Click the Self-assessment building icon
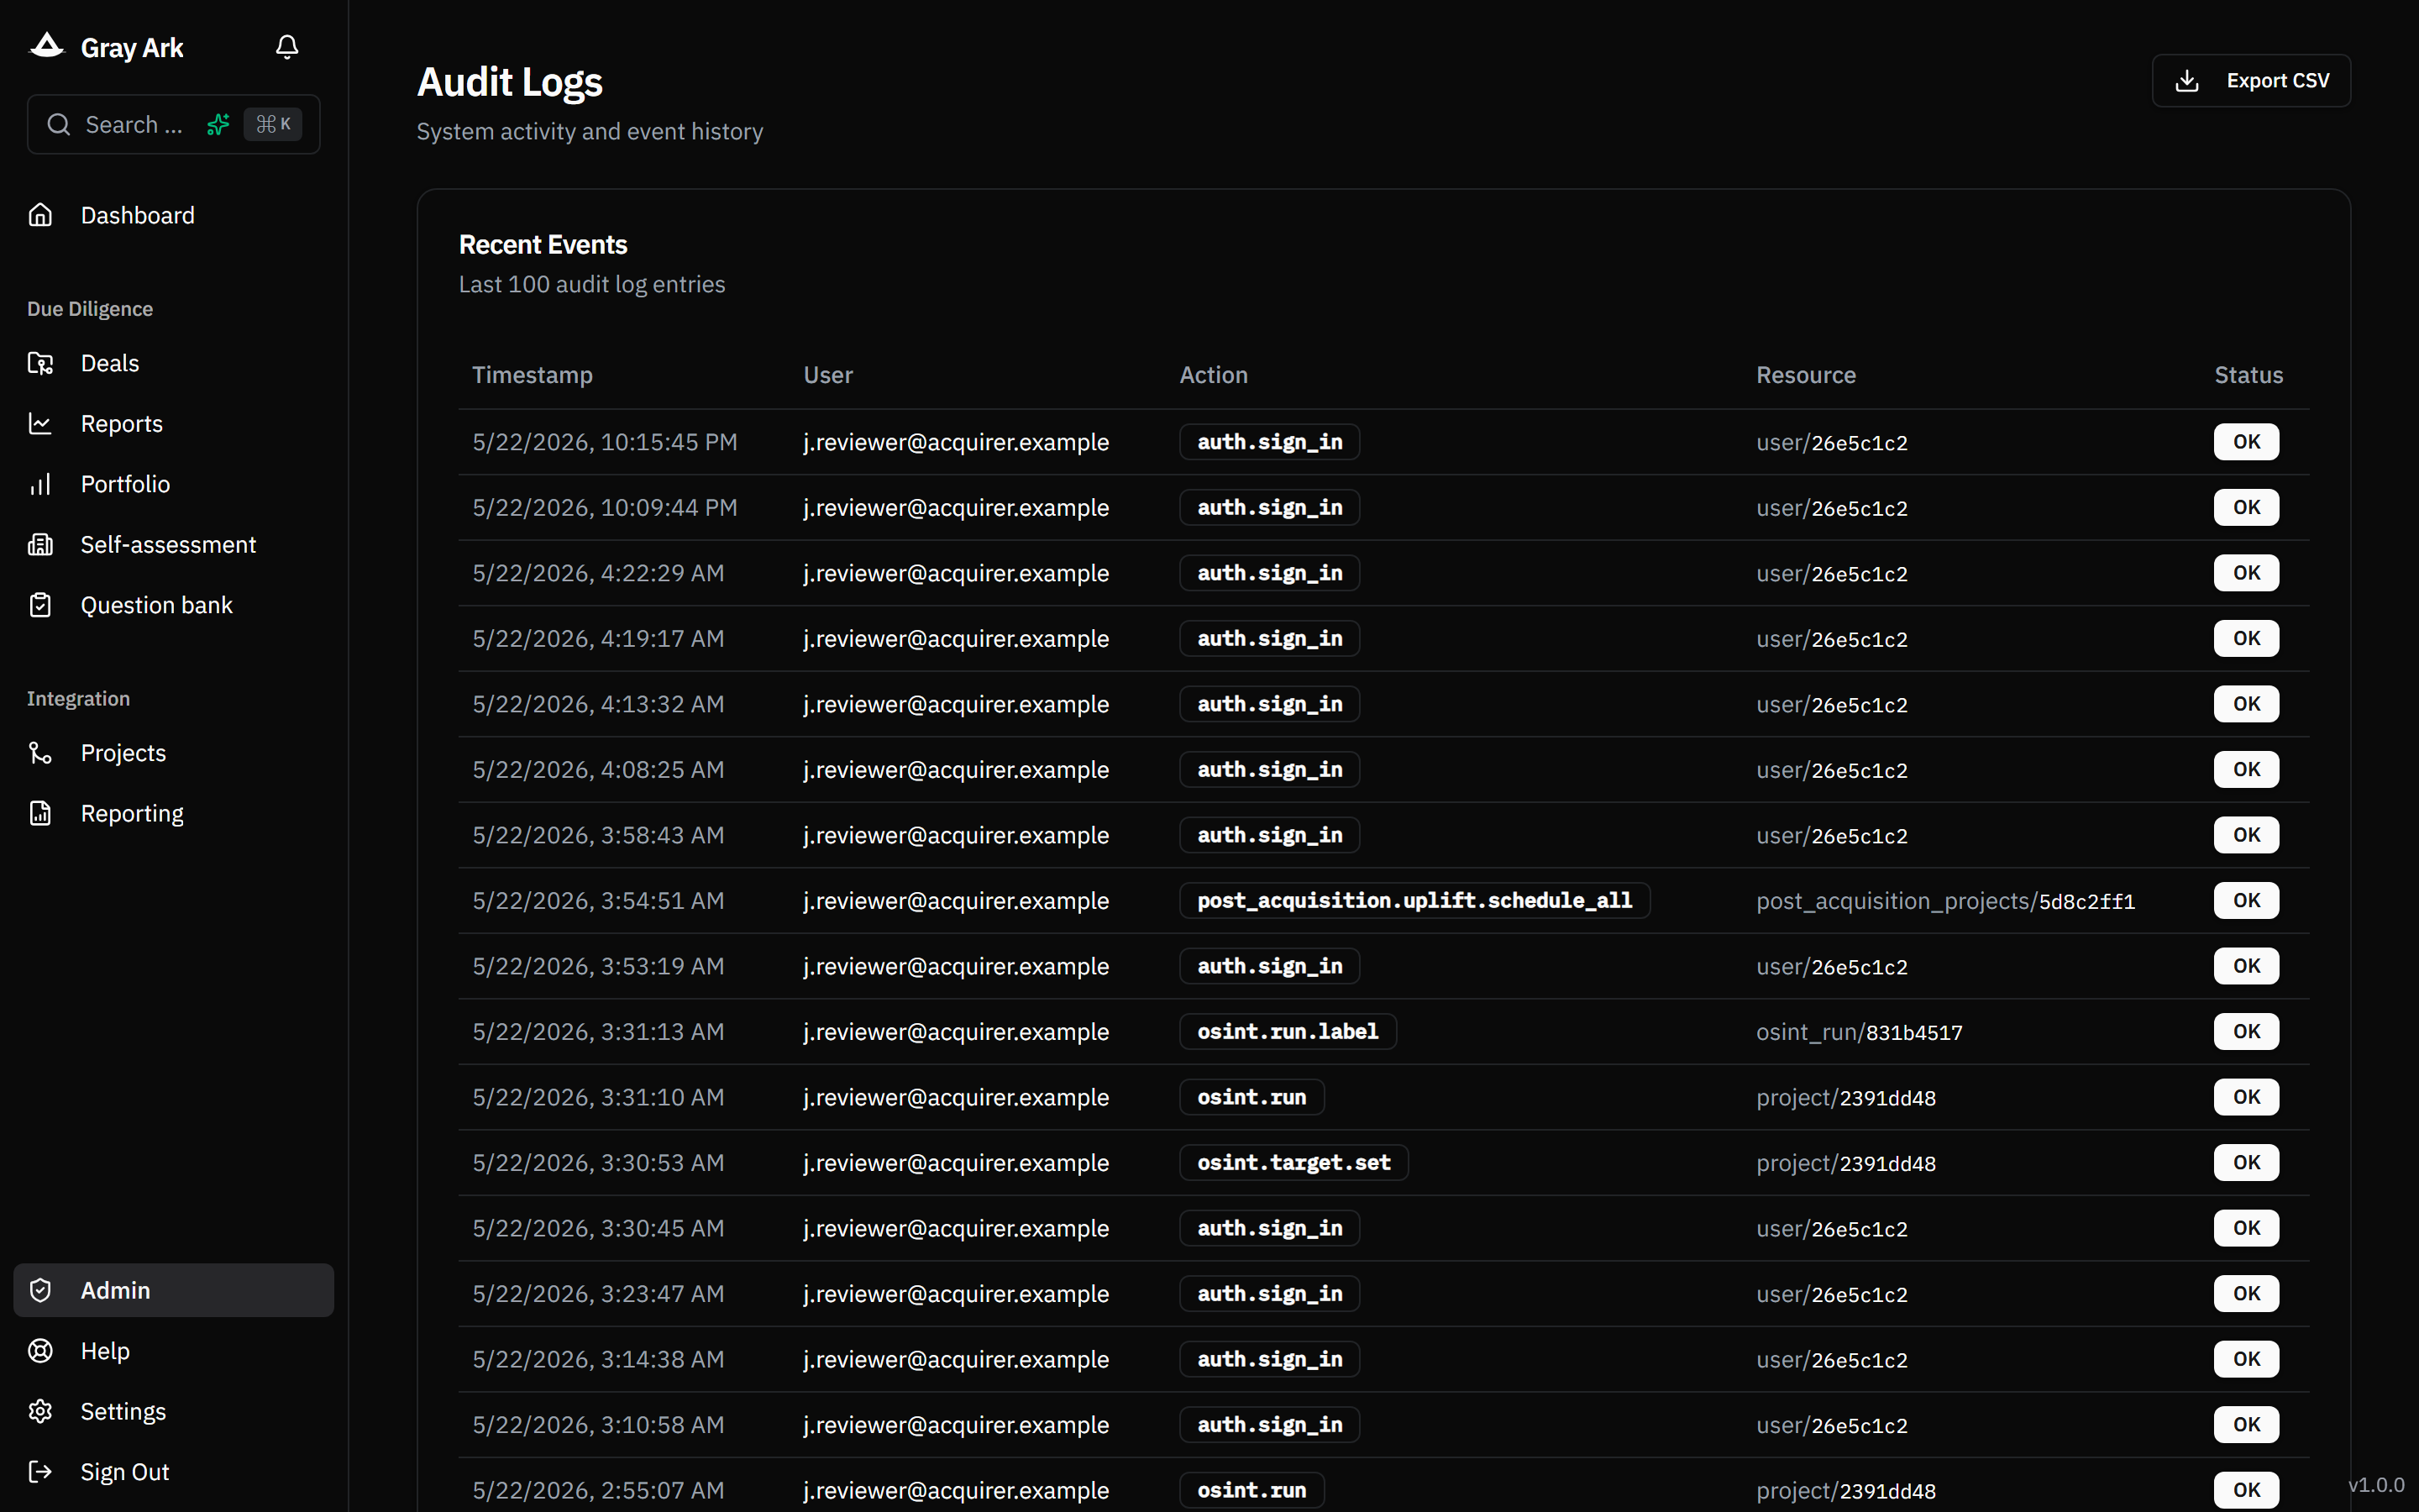Screen dimensions: 2419x1512 point(40,545)
